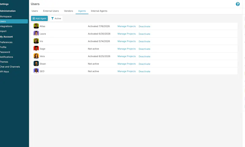Click Manage Projects for Vera
Image resolution: width=245 pixels, height=147 pixels.
coord(126,56)
